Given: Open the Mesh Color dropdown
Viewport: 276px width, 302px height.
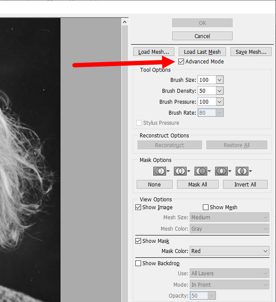Looking at the screenshot, I should 230,228.
